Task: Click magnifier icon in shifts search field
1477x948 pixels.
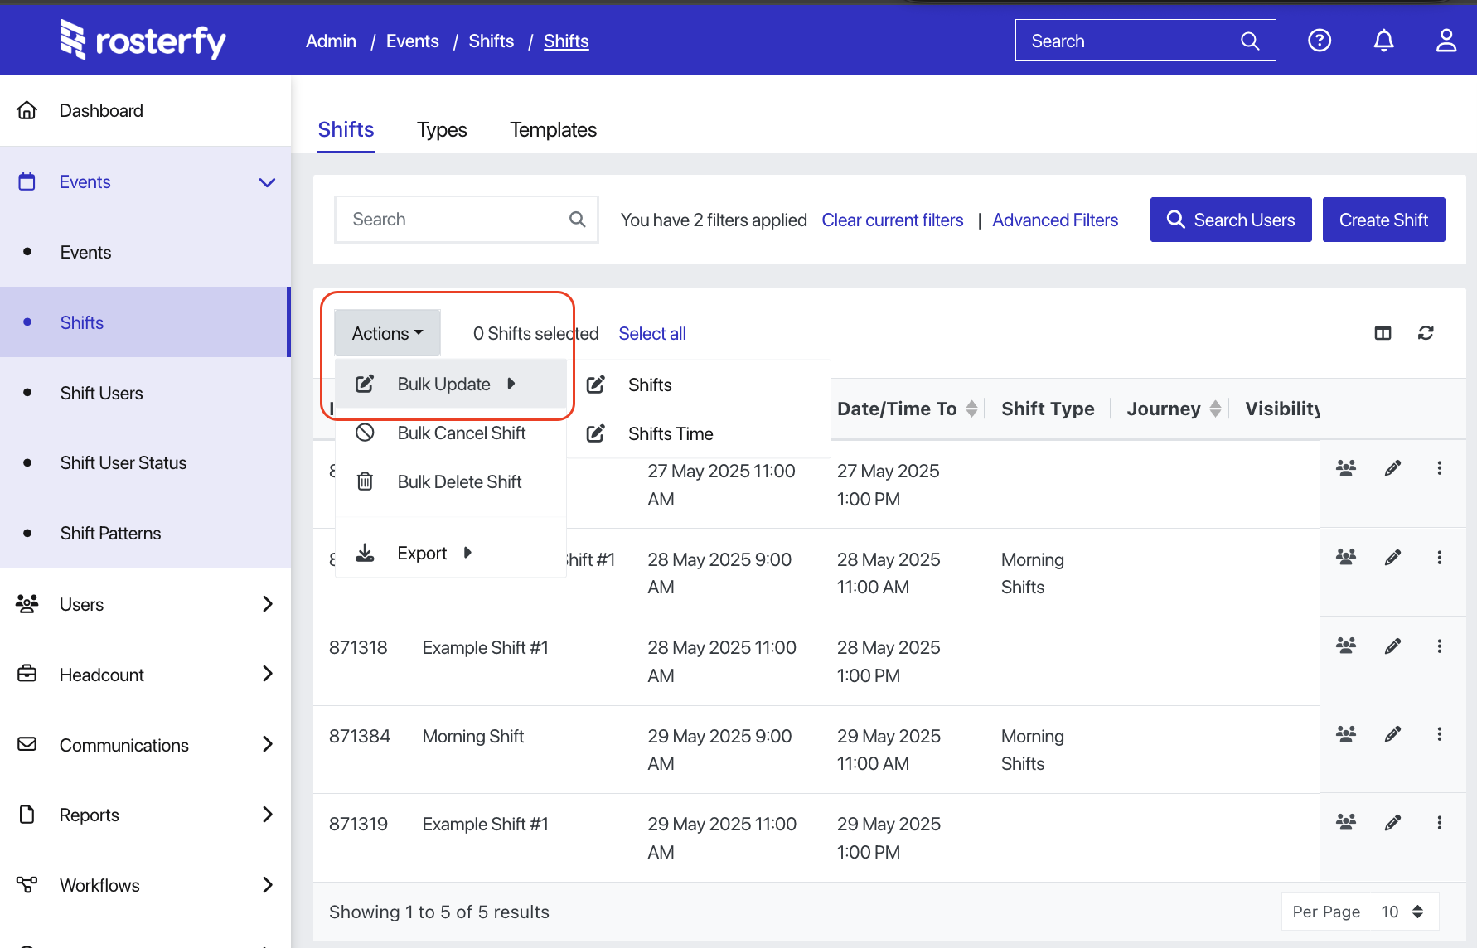Action: 578,220
